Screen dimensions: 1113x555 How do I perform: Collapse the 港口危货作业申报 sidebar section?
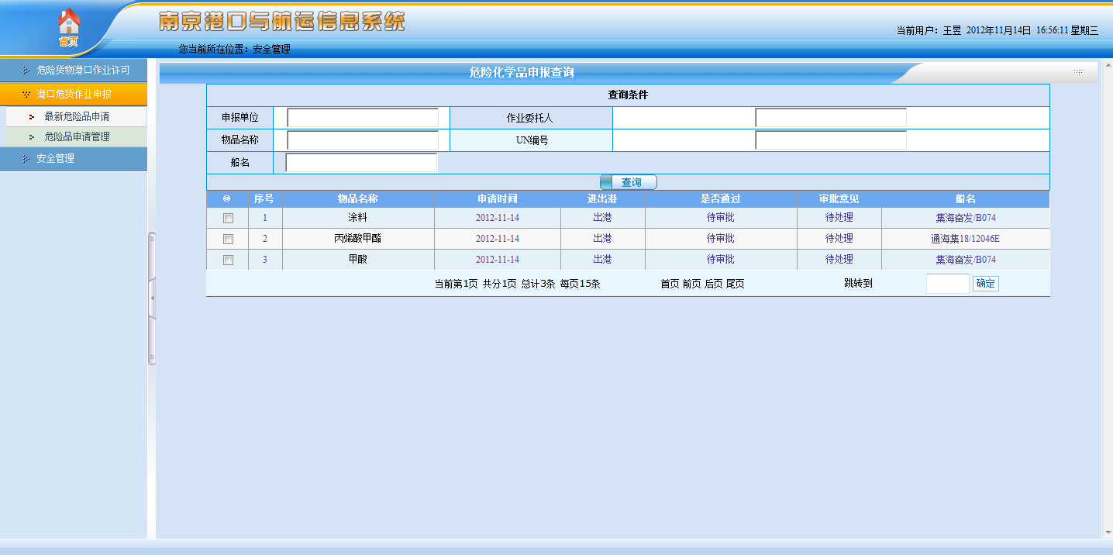click(74, 95)
